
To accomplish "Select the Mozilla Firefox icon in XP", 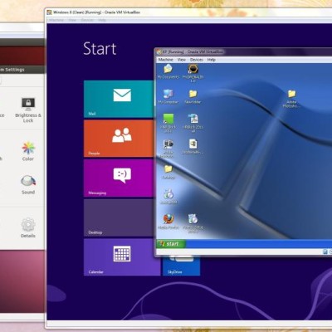I will click(168, 222).
